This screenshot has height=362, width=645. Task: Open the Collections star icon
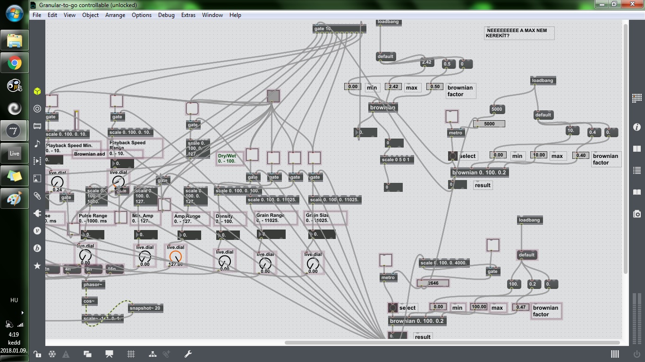coord(37,266)
